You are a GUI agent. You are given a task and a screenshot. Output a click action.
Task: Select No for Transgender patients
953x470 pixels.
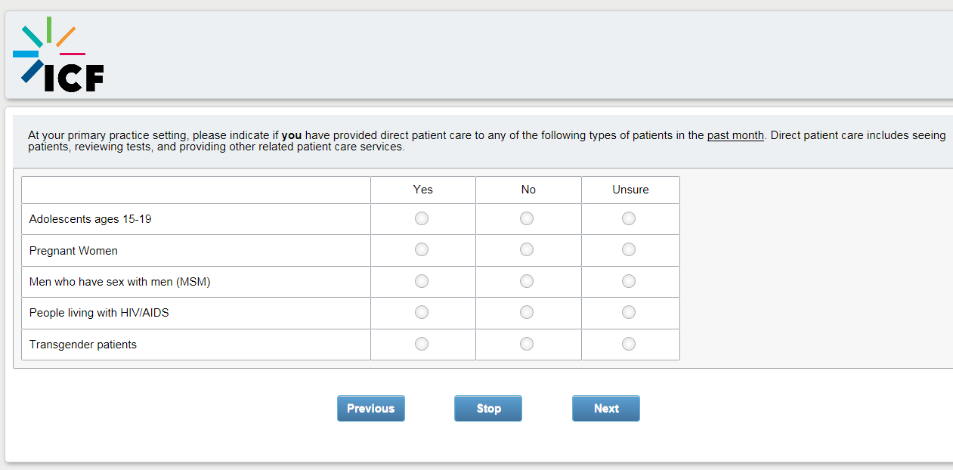click(527, 344)
